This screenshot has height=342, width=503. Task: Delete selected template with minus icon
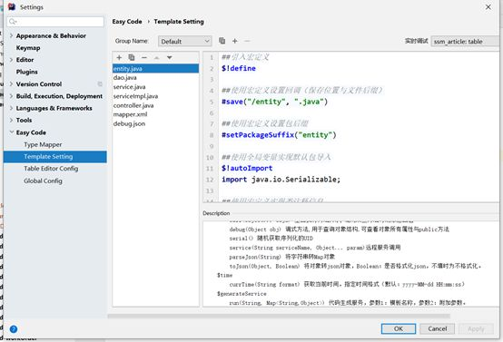click(144, 58)
